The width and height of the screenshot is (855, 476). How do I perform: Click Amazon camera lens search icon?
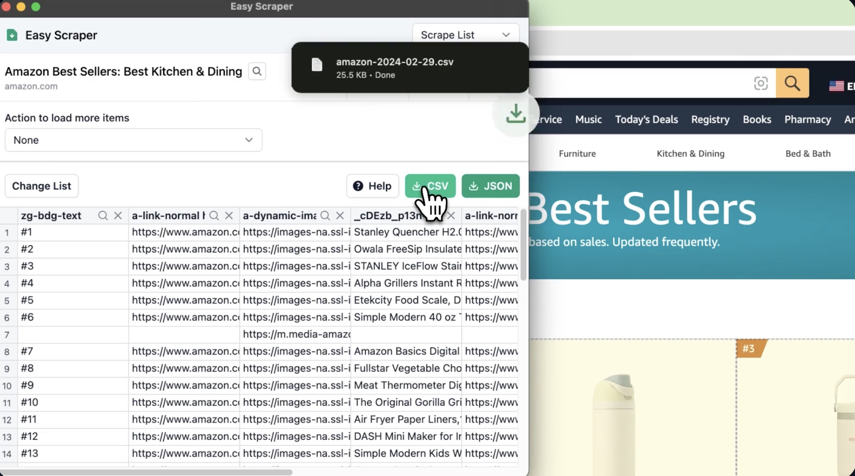tap(760, 83)
